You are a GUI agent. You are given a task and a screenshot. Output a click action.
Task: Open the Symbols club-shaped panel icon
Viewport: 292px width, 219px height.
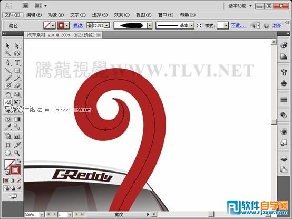(x=284, y=83)
